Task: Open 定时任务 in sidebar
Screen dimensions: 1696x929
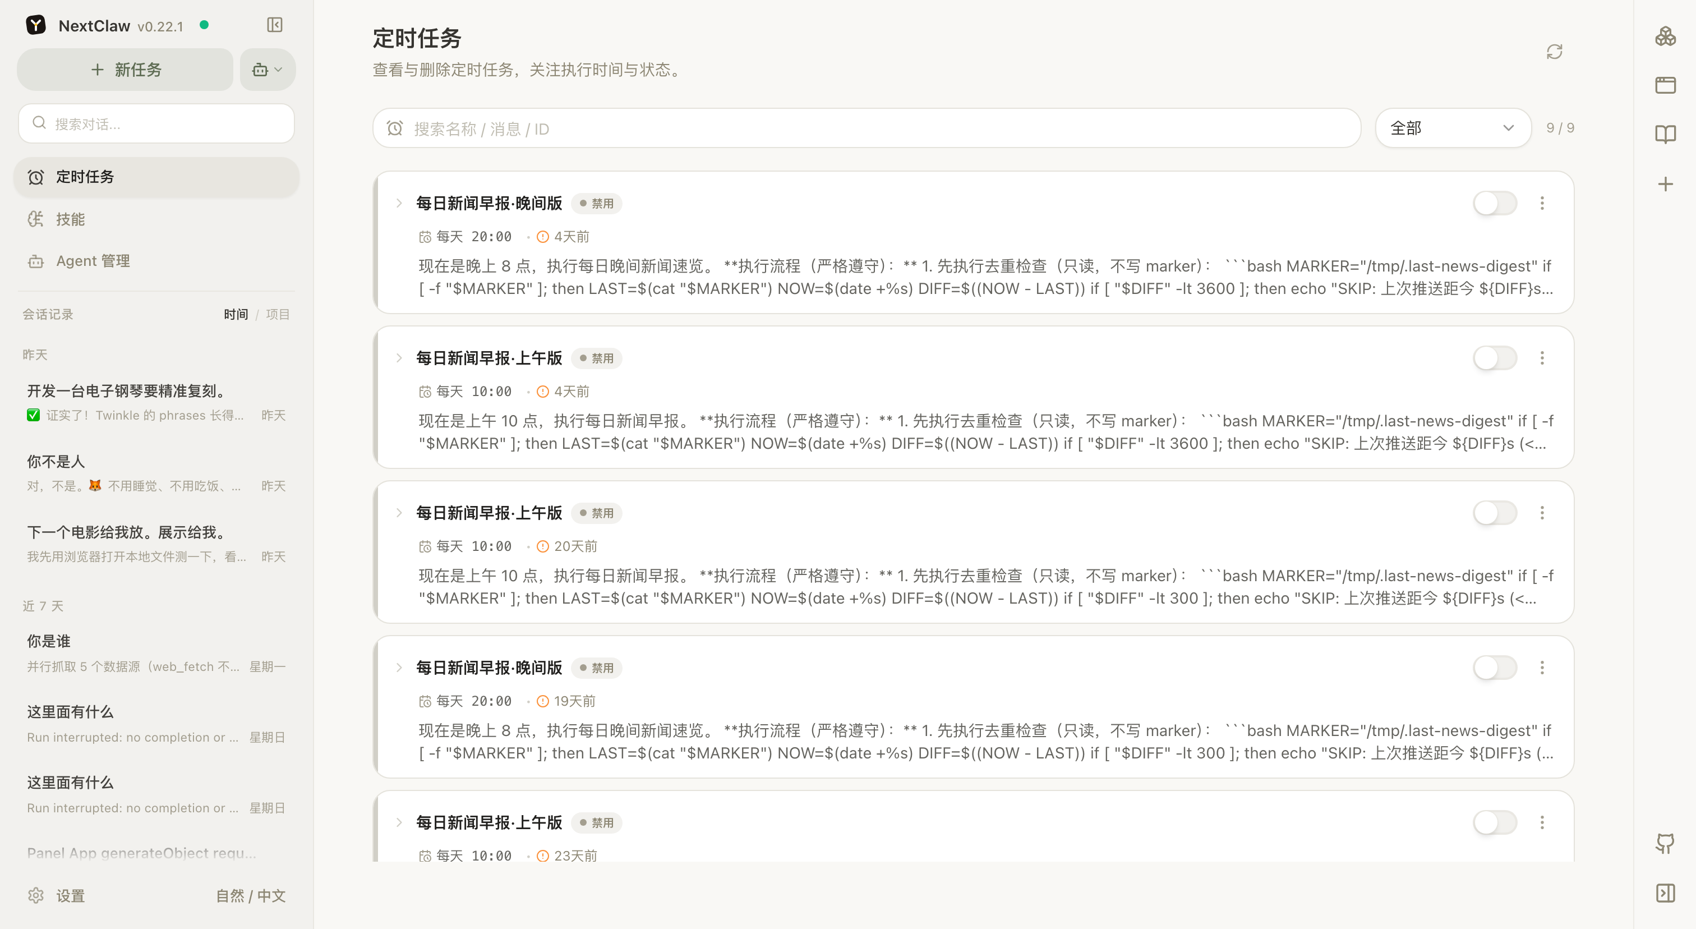Action: 156,177
